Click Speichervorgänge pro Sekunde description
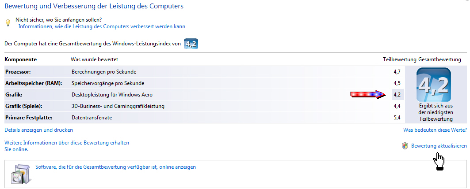The width and height of the screenshot is (470, 189). coord(108,83)
